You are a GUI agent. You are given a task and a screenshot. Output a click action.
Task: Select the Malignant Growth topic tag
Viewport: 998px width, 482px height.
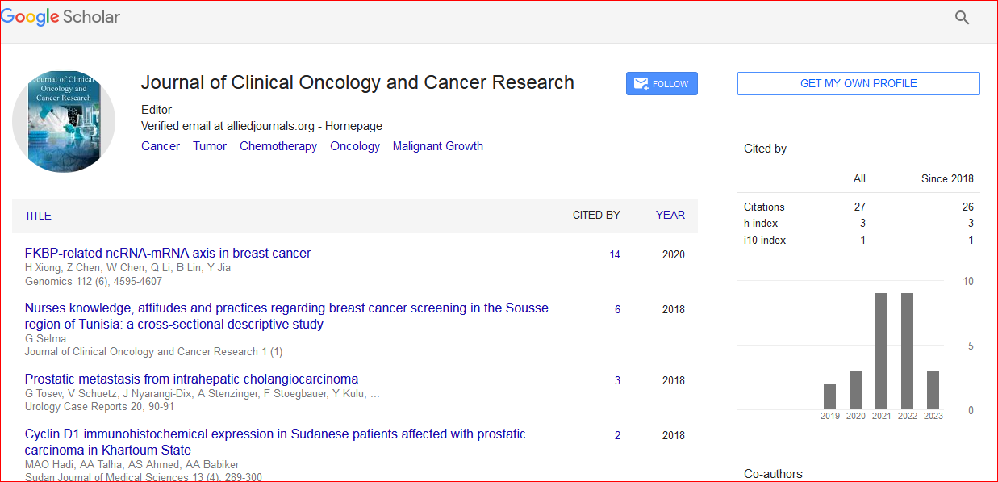point(437,146)
